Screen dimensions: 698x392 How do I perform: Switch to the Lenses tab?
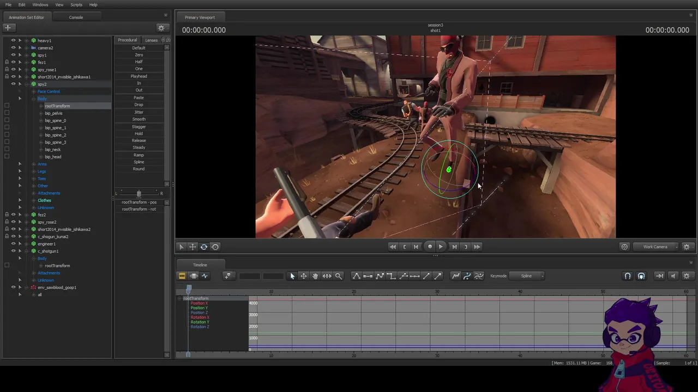pos(152,40)
